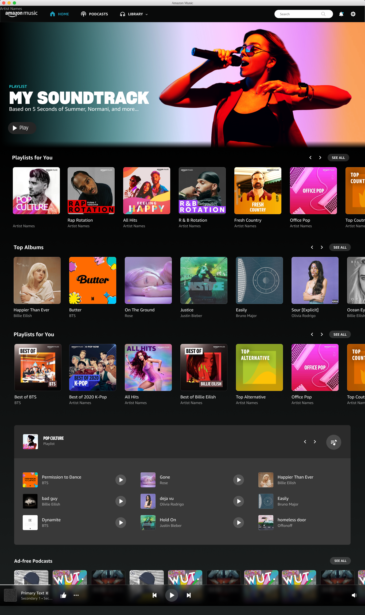
Task: Click the thumbs-up like icon in player bar
Action: (63, 595)
